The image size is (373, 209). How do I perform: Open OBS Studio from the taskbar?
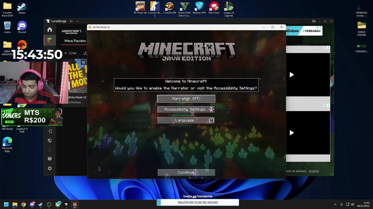[49, 204]
